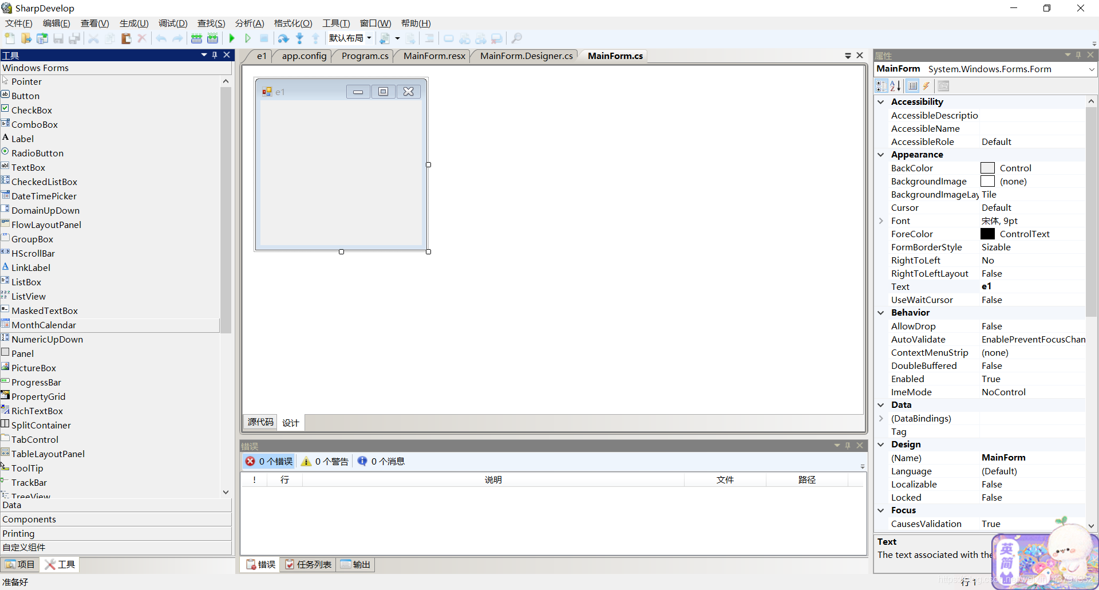1099x590 pixels.
Task: Open the 任务列表 task list tab
Action: [x=309, y=564]
